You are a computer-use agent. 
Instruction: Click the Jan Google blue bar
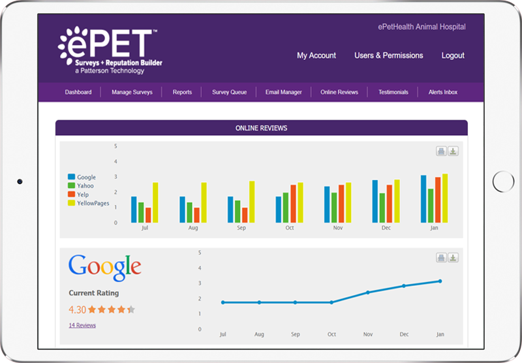(423, 199)
